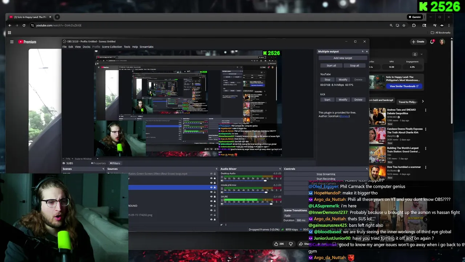Screen dimensions: 465x262
Task: Open Andrew Tate and SNEAKO video thumbnail
Action: [377, 116]
